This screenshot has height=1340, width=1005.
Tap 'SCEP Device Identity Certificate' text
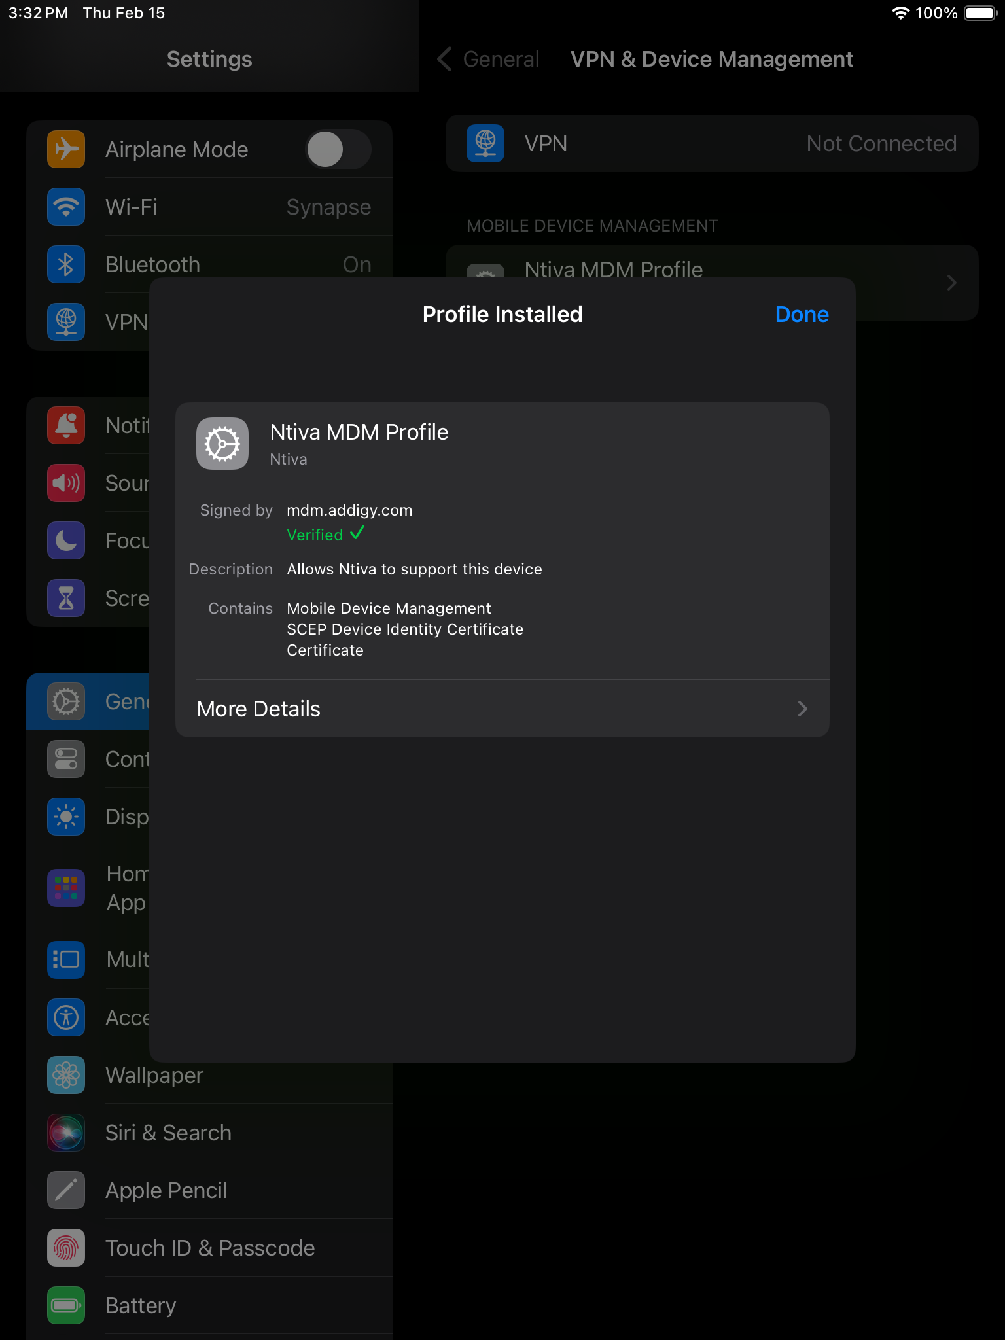(405, 629)
